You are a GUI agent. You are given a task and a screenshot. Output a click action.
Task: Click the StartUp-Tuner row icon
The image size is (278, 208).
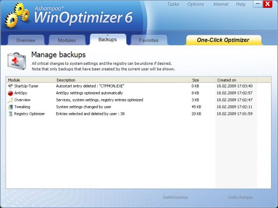pos(10,86)
